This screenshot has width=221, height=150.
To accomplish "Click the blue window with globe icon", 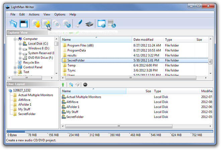I will (x=101, y=24).
